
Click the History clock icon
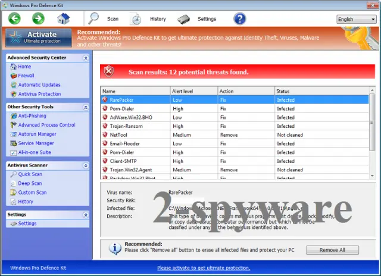(x=136, y=19)
